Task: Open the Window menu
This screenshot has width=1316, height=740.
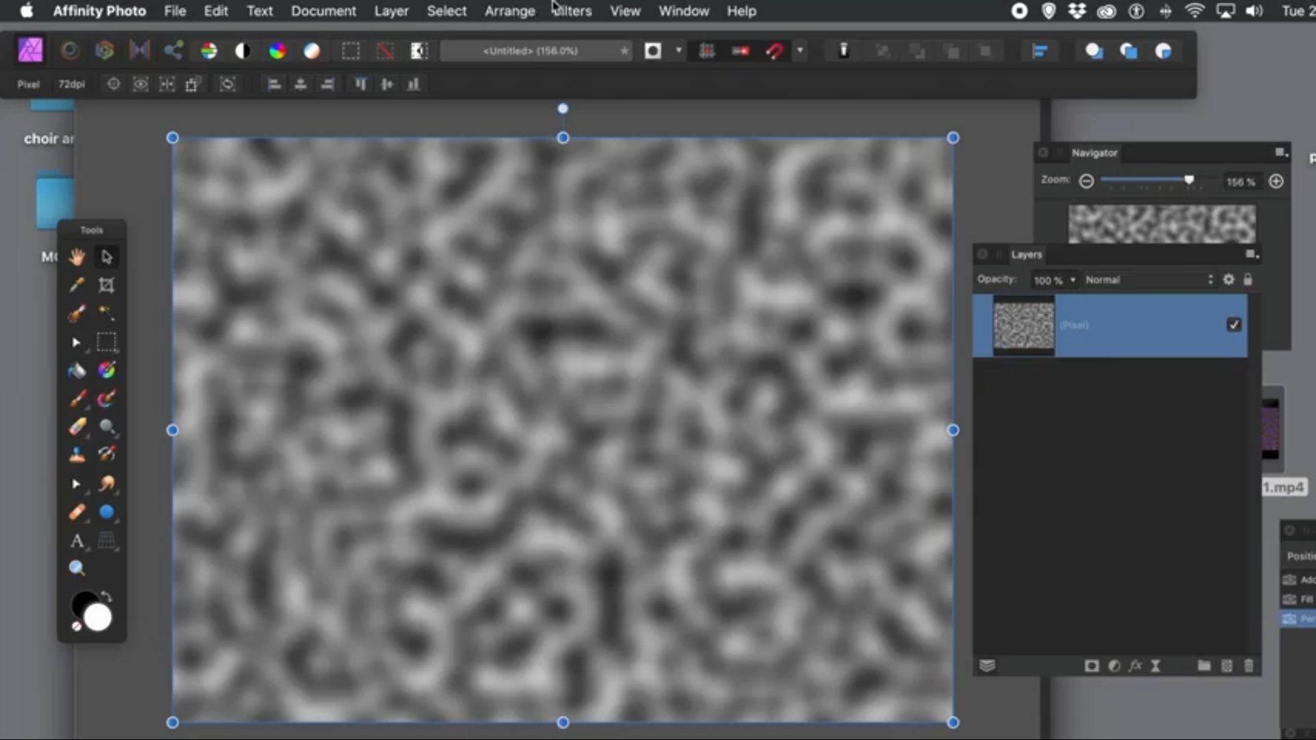Action: click(684, 11)
